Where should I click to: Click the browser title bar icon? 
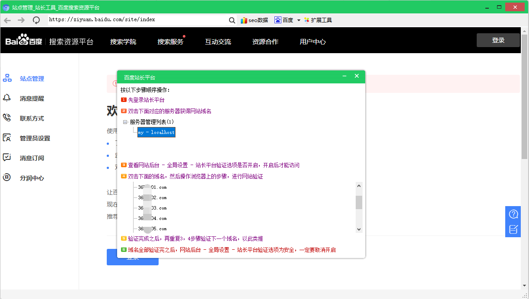(x=6, y=7)
